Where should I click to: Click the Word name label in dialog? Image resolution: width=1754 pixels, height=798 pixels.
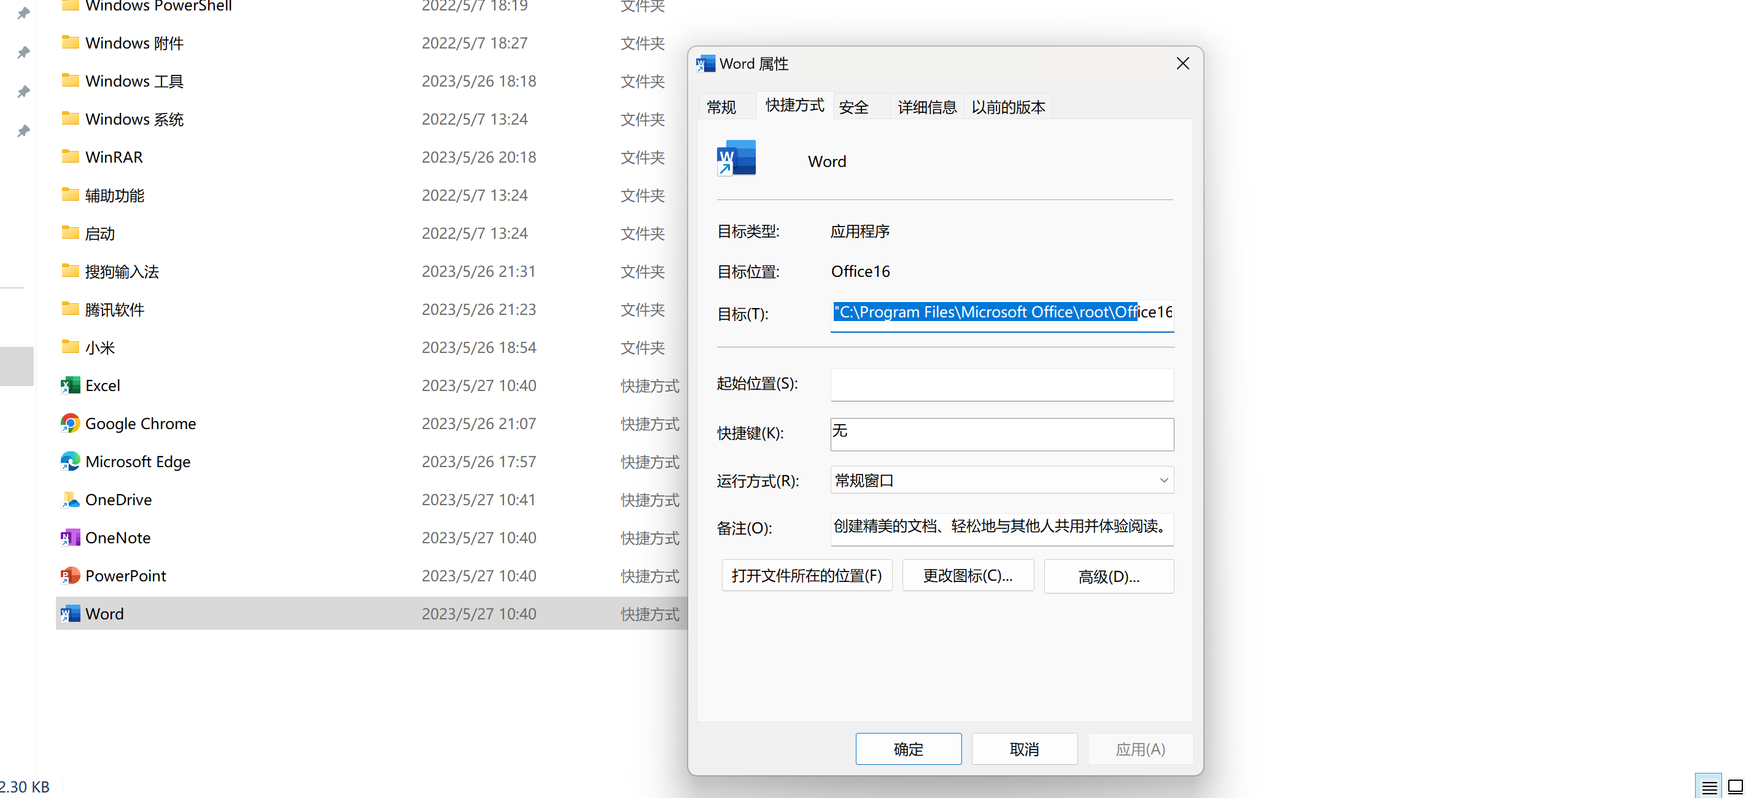click(826, 161)
